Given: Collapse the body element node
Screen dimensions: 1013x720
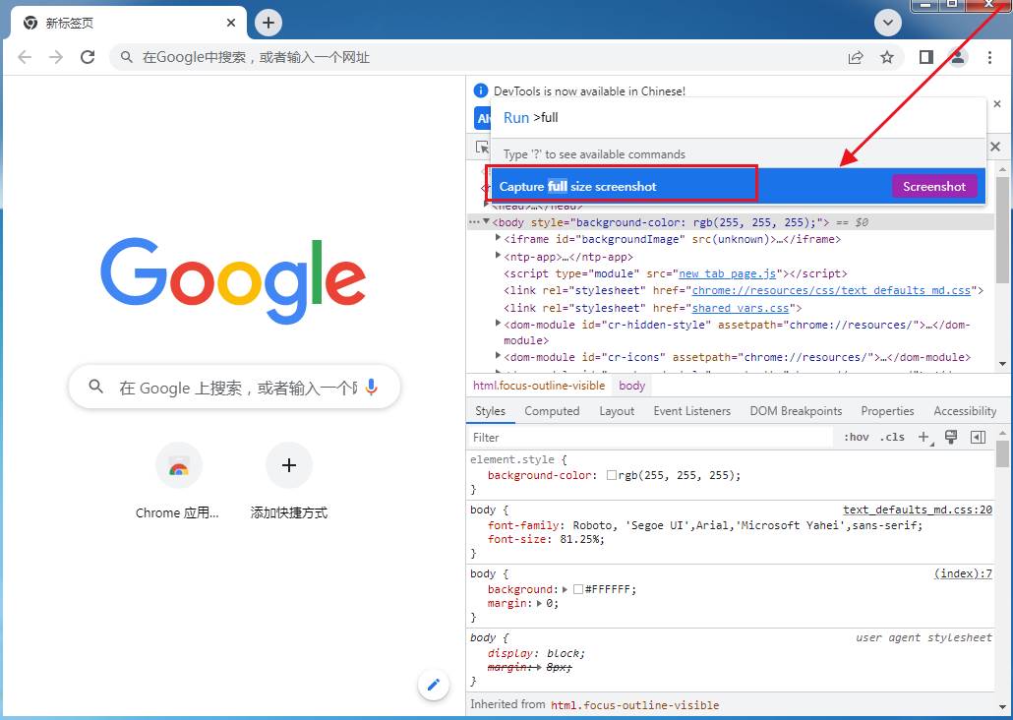Looking at the screenshot, I should pos(487,221).
